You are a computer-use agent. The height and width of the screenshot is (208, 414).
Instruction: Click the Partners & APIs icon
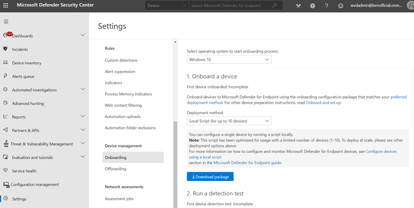[x=6, y=130]
